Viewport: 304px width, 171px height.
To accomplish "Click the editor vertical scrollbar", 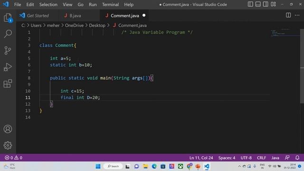I will pyautogui.click(x=302, y=66).
